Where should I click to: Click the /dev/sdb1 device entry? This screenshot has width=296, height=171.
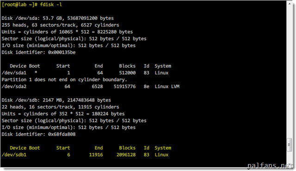pos(14,155)
